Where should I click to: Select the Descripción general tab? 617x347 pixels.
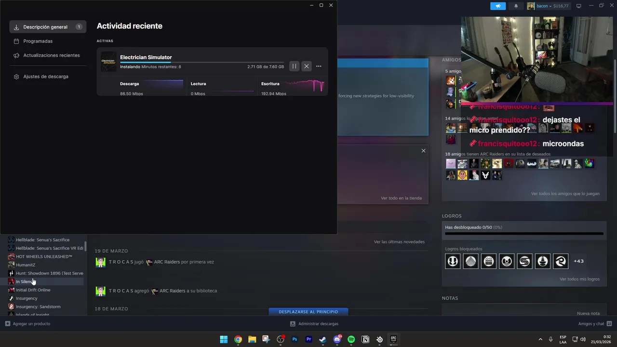[x=48, y=27]
